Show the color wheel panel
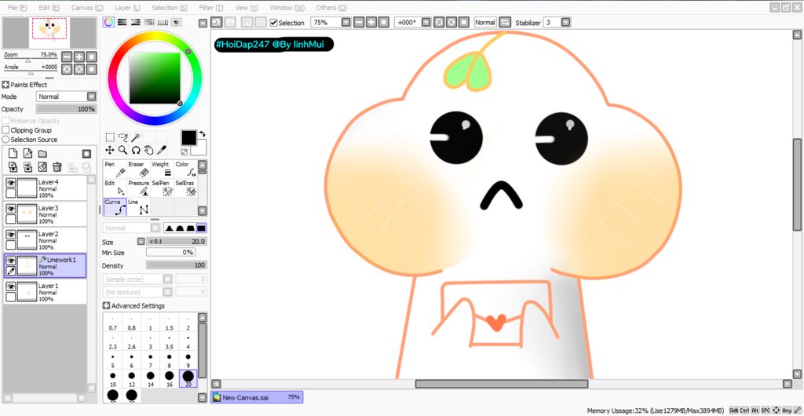This screenshot has width=804, height=416. [108, 22]
